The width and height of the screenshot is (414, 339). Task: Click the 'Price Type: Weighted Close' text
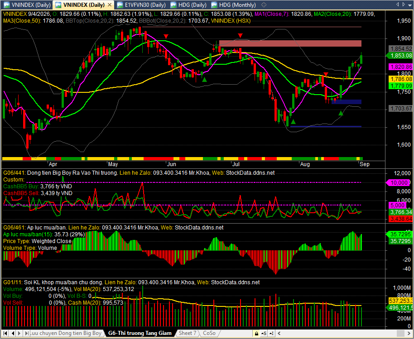37,241
